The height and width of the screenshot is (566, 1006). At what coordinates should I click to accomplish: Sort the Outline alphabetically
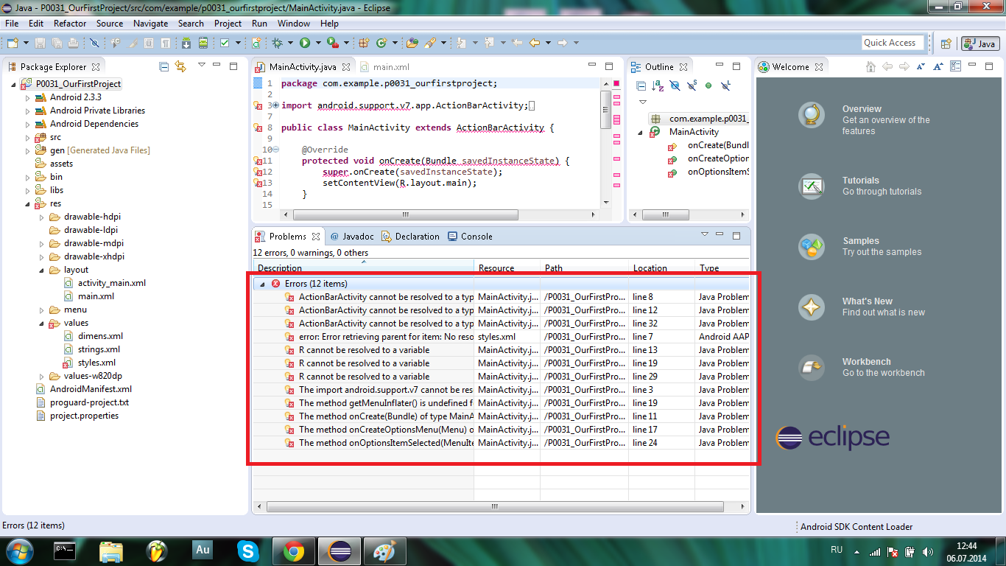(658, 86)
